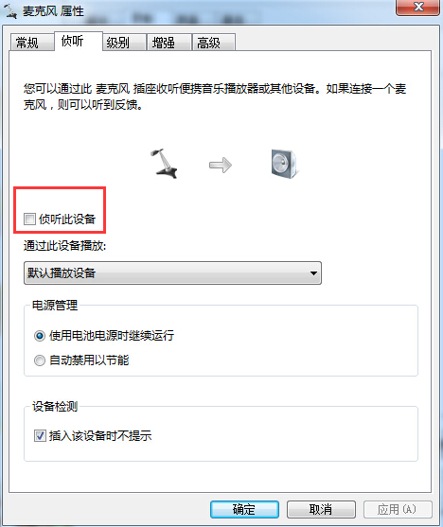Select the 高级 tab
This screenshot has height=527, width=443.
pyautogui.click(x=214, y=43)
